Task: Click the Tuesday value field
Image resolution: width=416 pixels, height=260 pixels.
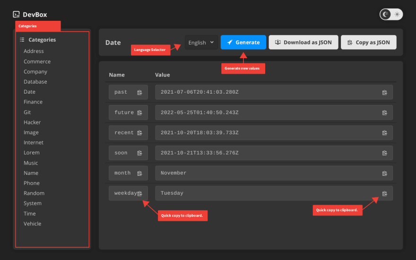Action: point(274,193)
